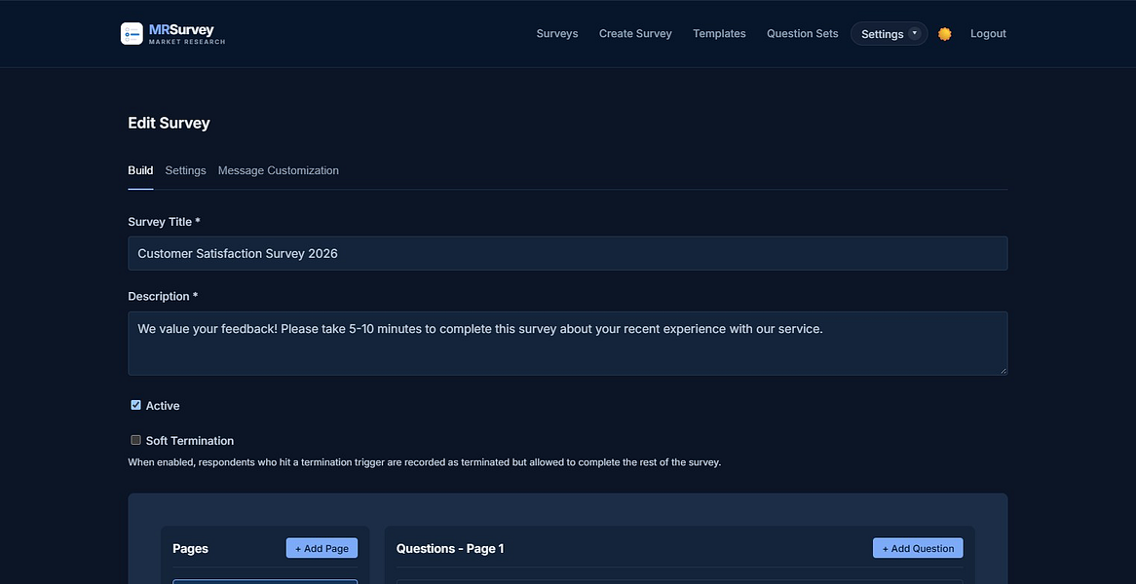The width and height of the screenshot is (1136, 584).
Task: Navigate to Templates
Action: 719,33
